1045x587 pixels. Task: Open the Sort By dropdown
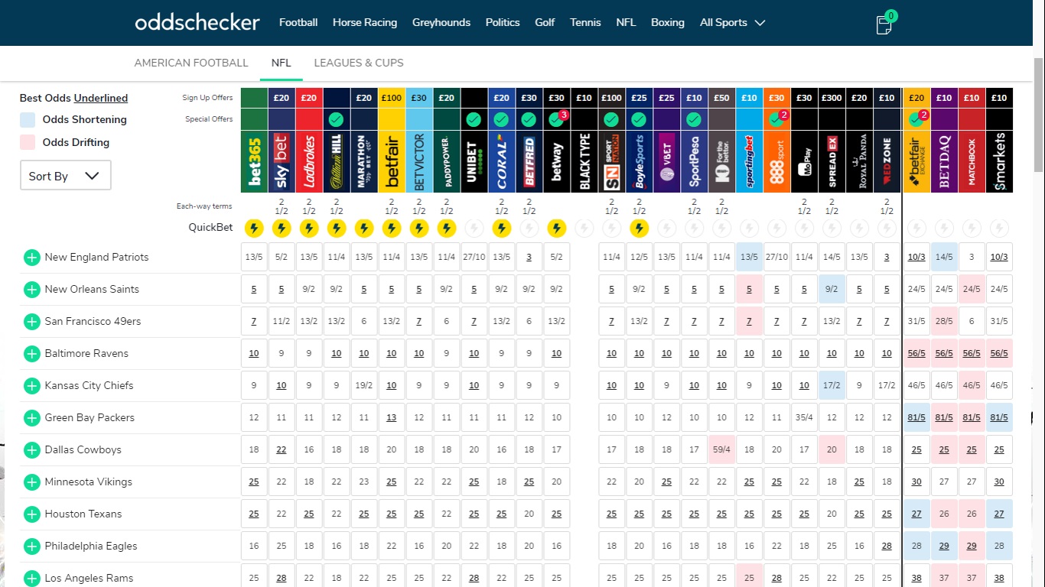[65, 176]
